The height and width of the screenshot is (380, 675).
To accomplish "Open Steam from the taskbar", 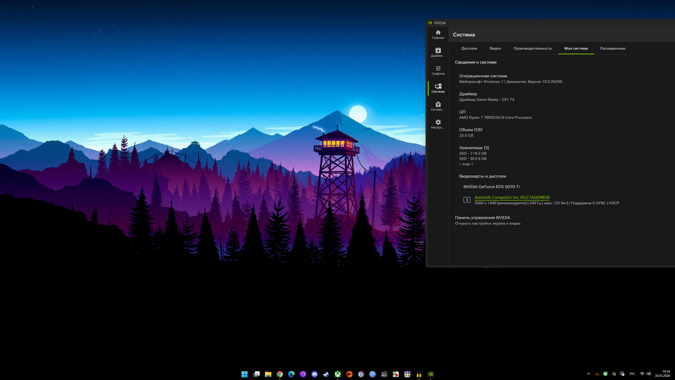I will [326, 374].
